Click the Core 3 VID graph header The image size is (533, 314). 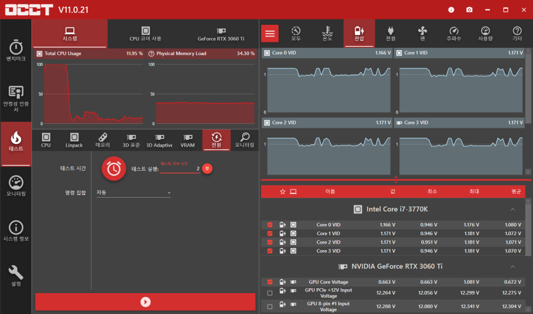(x=459, y=122)
